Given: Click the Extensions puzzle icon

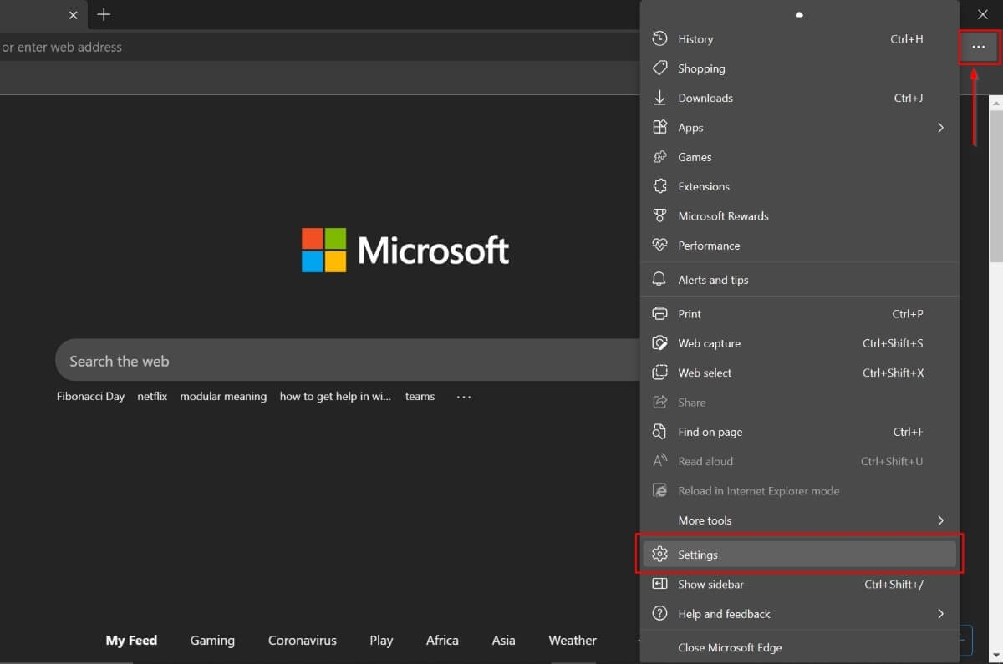Looking at the screenshot, I should (659, 185).
